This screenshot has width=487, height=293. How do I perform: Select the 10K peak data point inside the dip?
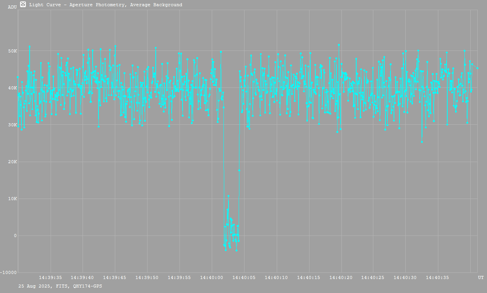pos(229,196)
